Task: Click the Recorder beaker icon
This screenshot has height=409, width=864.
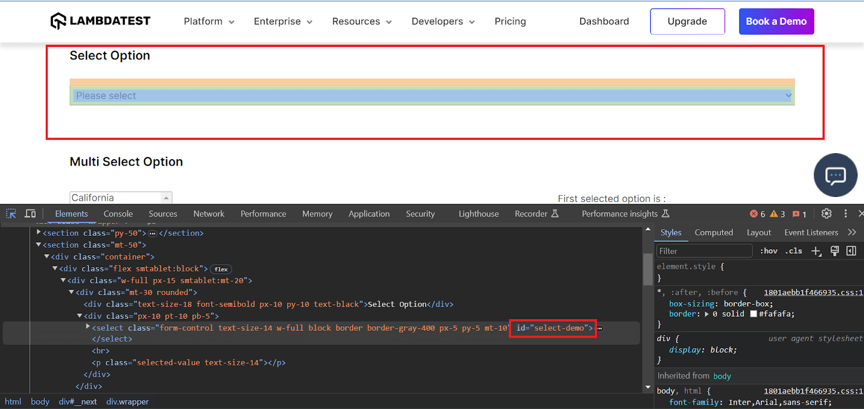Action: coord(555,214)
